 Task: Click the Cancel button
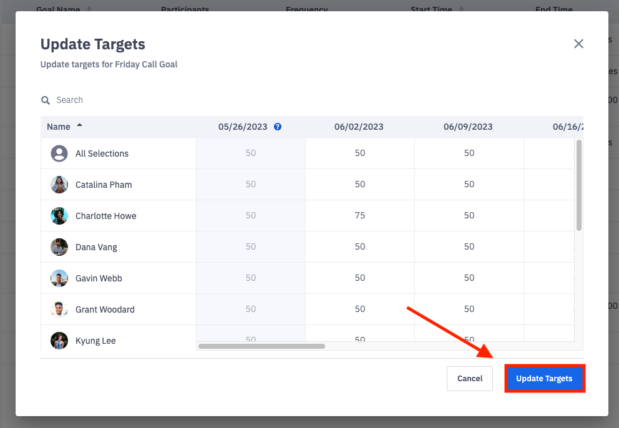click(x=469, y=378)
